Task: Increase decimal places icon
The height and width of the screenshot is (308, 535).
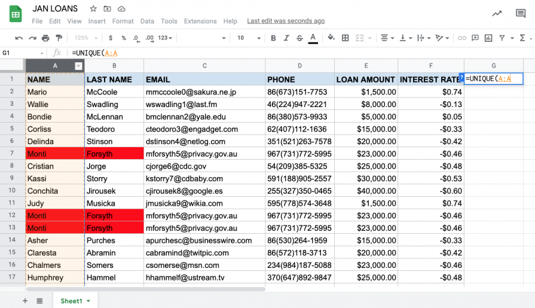Action: click(149, 38)
